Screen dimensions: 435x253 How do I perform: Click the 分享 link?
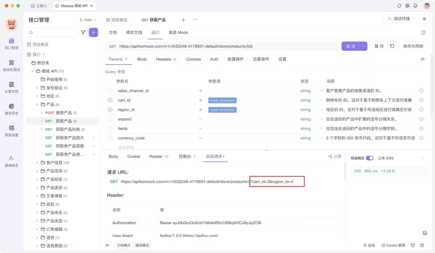pyautogui.click(x=335, y=156)
